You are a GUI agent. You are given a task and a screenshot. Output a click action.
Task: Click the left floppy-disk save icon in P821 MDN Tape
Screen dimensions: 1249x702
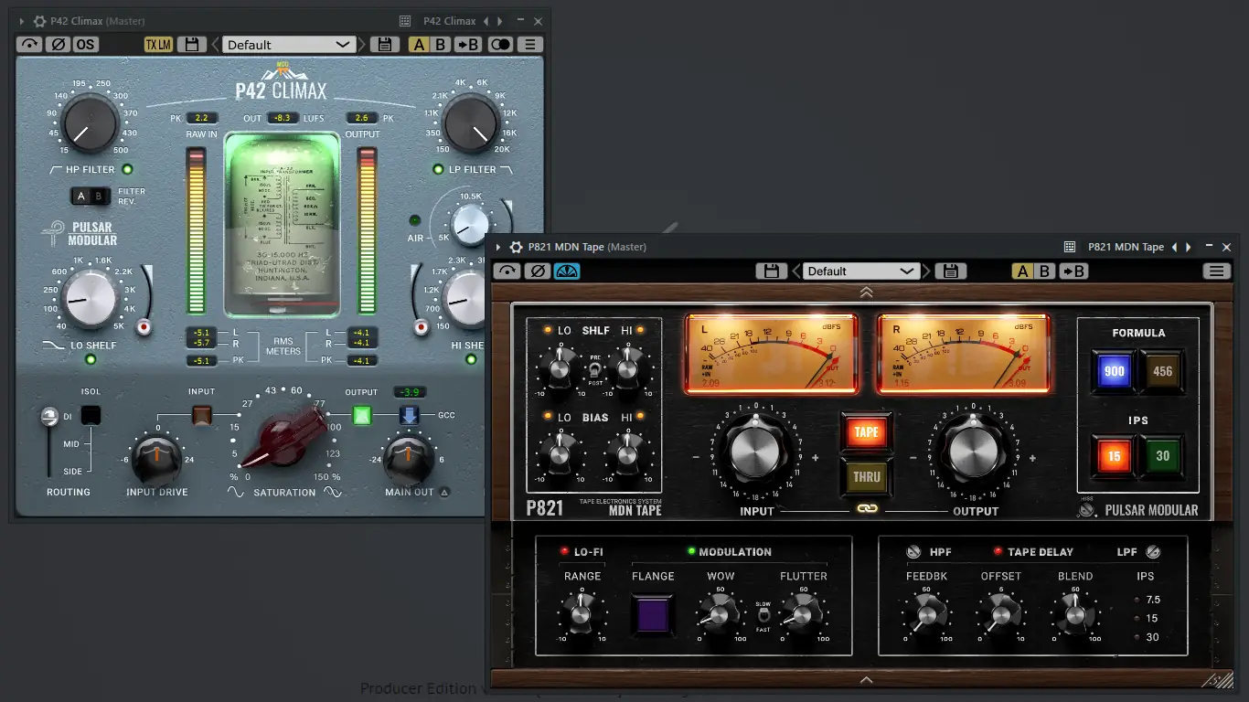click(x=772, y=271)
